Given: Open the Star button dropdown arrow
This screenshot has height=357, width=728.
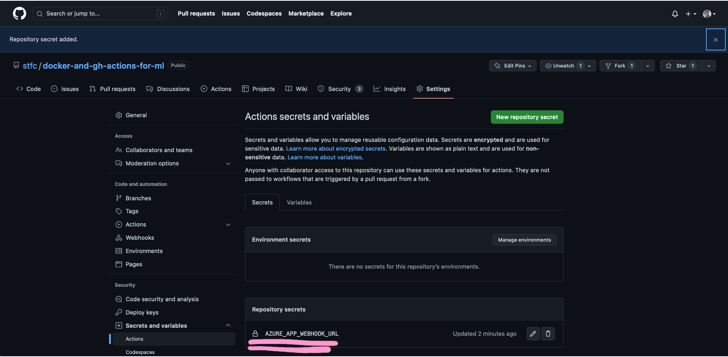Looking at the screenshot, I should point(708,65).
